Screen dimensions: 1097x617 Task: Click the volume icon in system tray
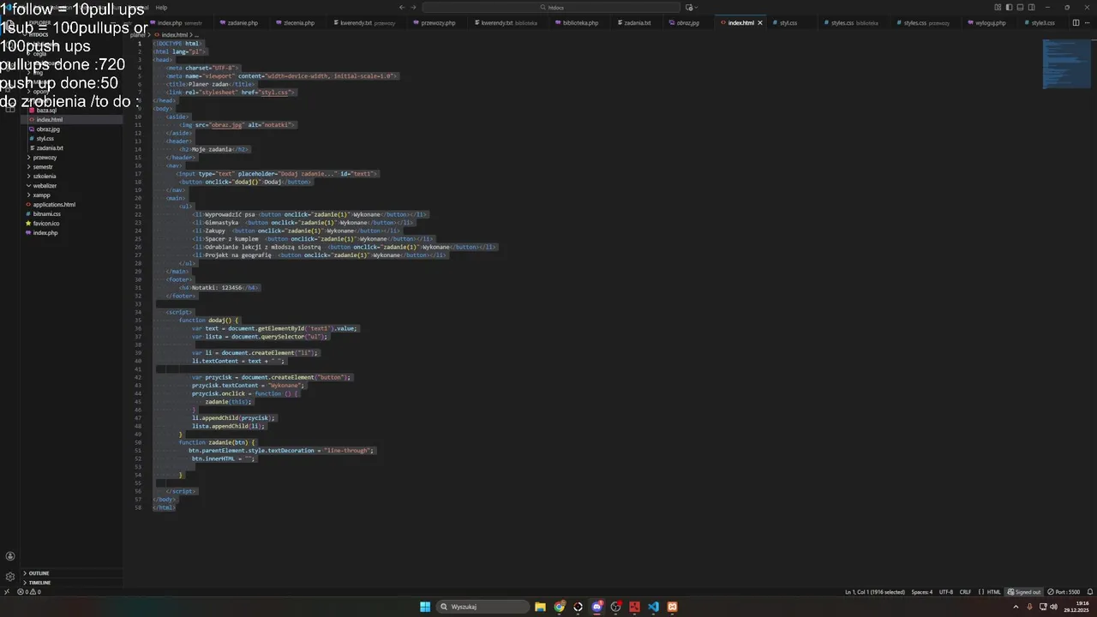(x=1053, y=607)
